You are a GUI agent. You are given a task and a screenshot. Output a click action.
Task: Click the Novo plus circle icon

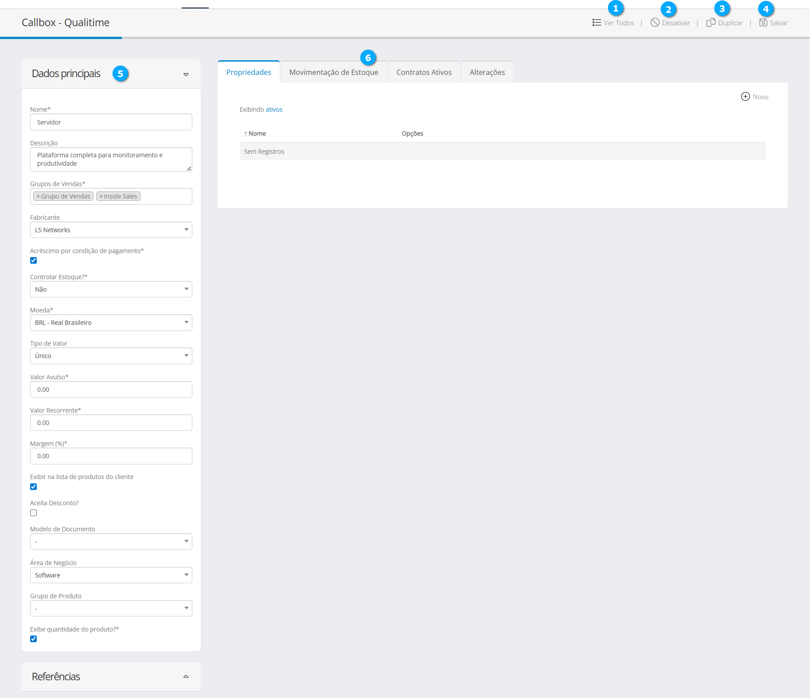tap(745, 97)
